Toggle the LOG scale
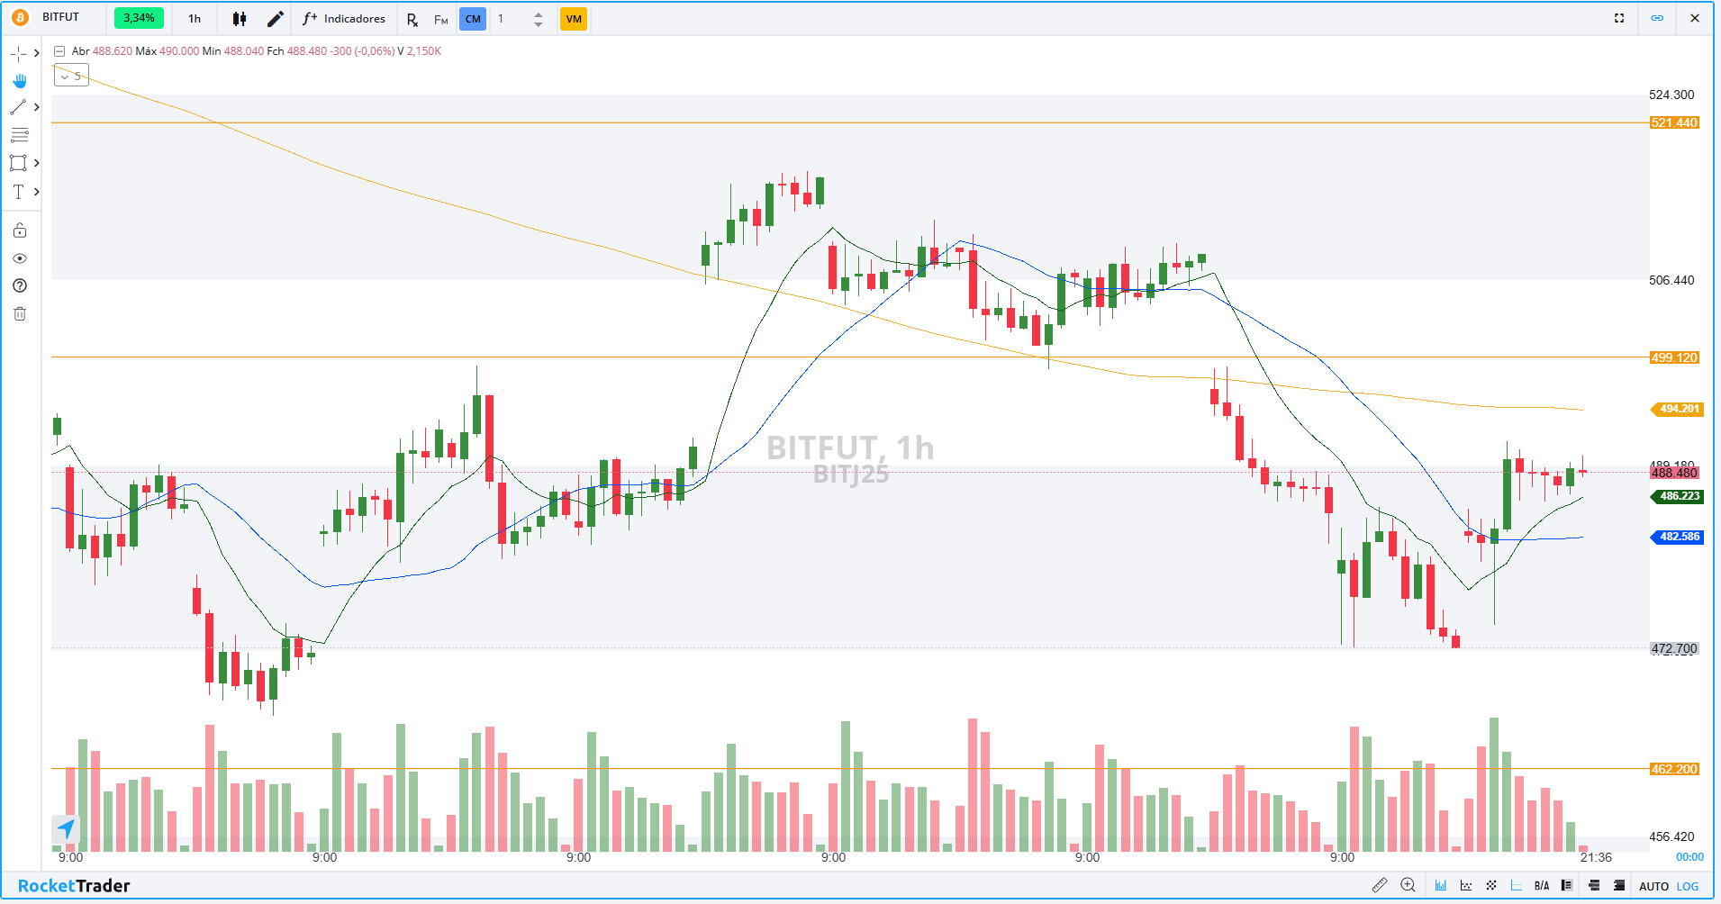1721x904 pixels. [1688, 886]
